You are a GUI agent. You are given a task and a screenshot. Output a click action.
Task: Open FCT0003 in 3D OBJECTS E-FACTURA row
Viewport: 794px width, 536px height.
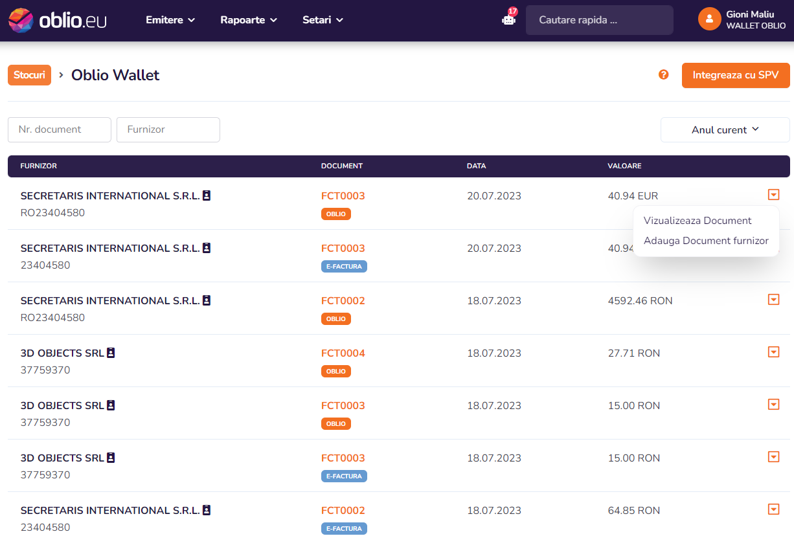click(x=343, y=458)
